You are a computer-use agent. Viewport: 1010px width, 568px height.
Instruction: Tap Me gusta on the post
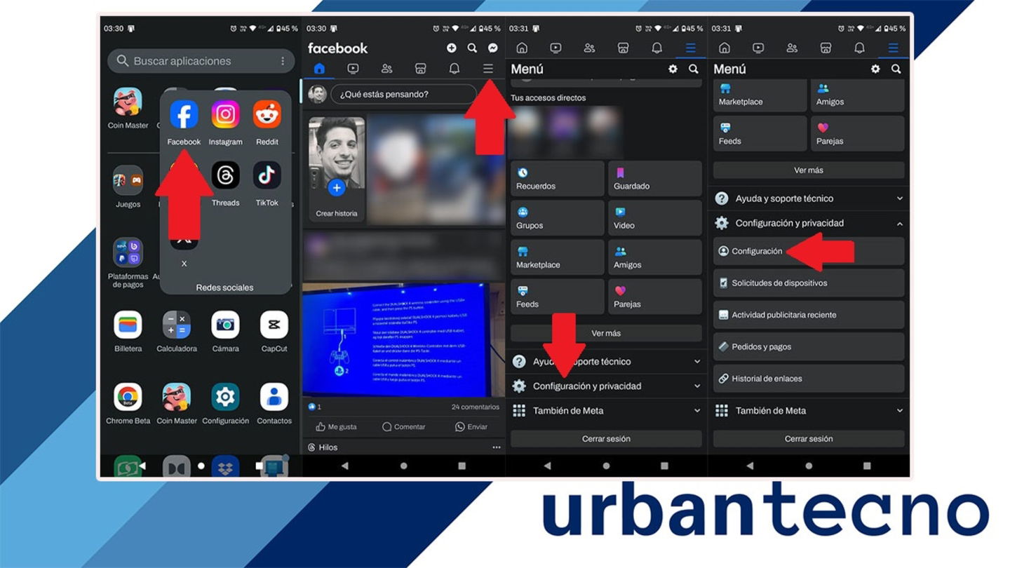point(336,426)
